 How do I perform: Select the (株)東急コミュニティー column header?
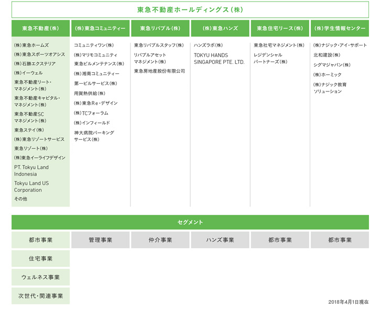coord(100,28)
